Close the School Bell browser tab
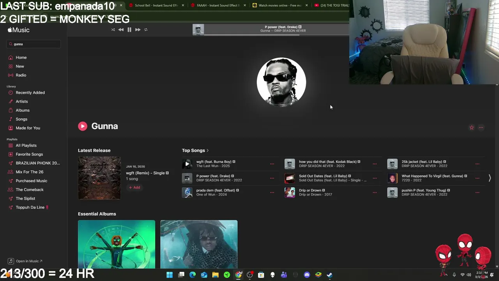Image resolution: width=499 pixels, height=281 pixels. click(183, 5)
